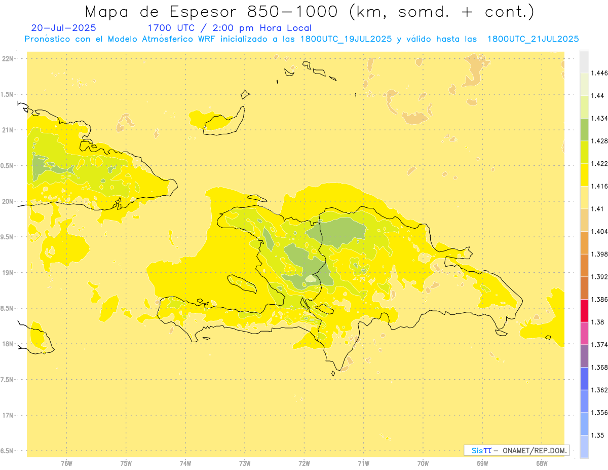Click the "74W" longitude label
Screen dimensions: 608x470
click(185, 463)
